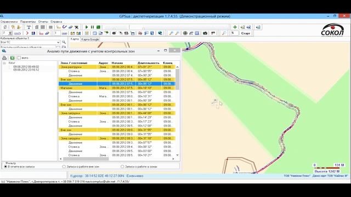Viewport: 351px width, 197px height.
Task: Click the black camera icon in toolbar
Action: tap(114, 33)
